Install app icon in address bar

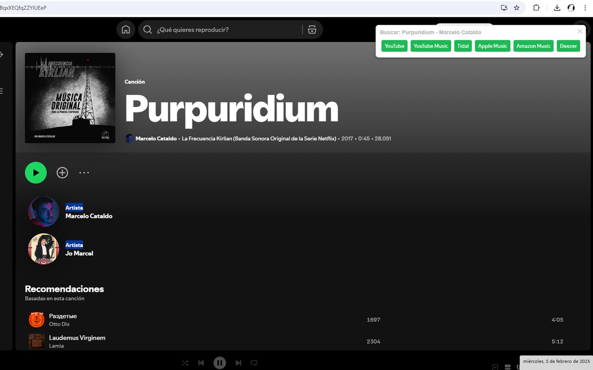(x=504, y=8)
